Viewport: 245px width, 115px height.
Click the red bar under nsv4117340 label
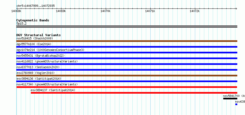[127, 87]
